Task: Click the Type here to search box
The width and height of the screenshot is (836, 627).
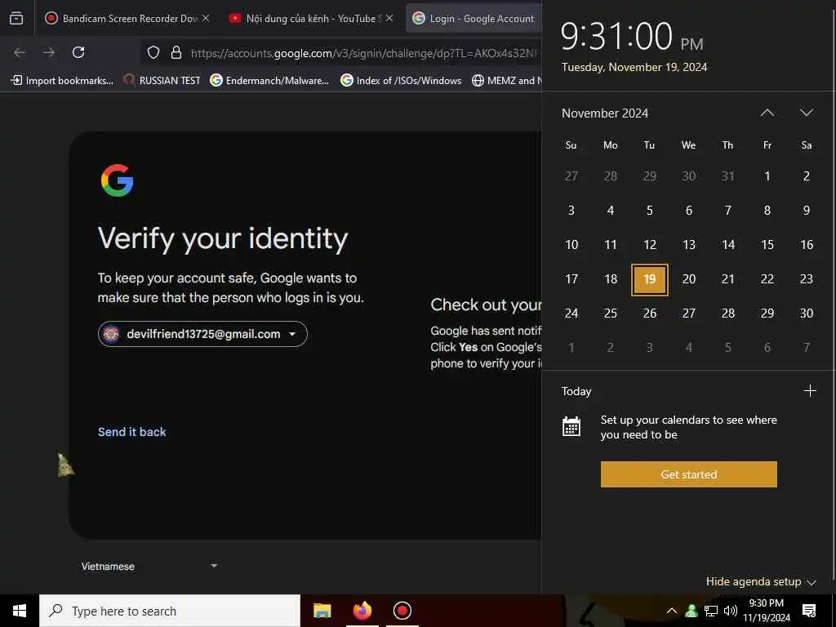Action: [x=170, y=611]
